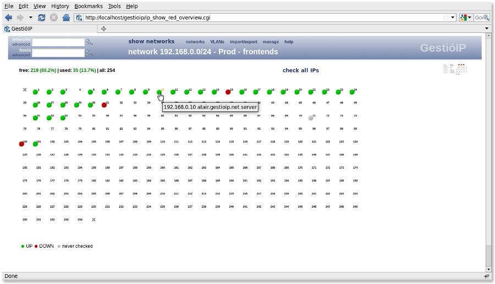Click free host number 254
This screenshot has height=284, width=495.
[x=80, y=220]
